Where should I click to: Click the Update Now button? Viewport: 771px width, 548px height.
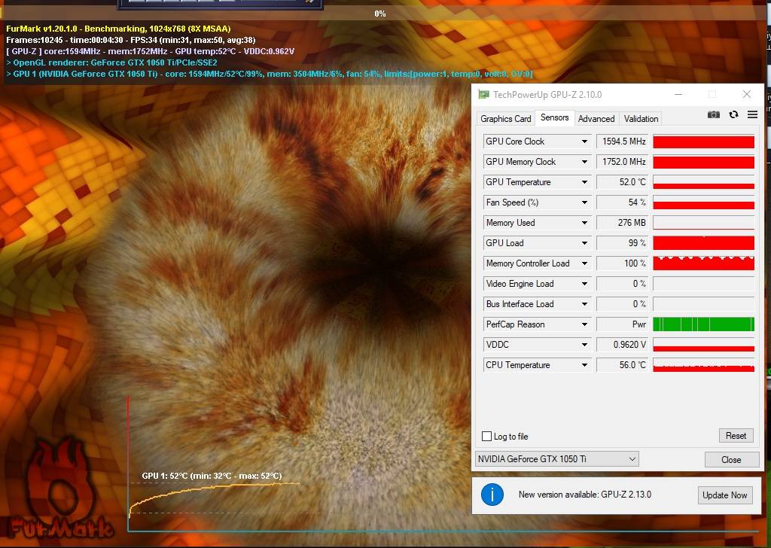click(x=724, y=495)
